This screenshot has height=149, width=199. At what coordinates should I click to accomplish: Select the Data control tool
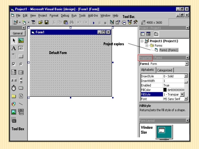pyautogui.click(x=21, y=112)
